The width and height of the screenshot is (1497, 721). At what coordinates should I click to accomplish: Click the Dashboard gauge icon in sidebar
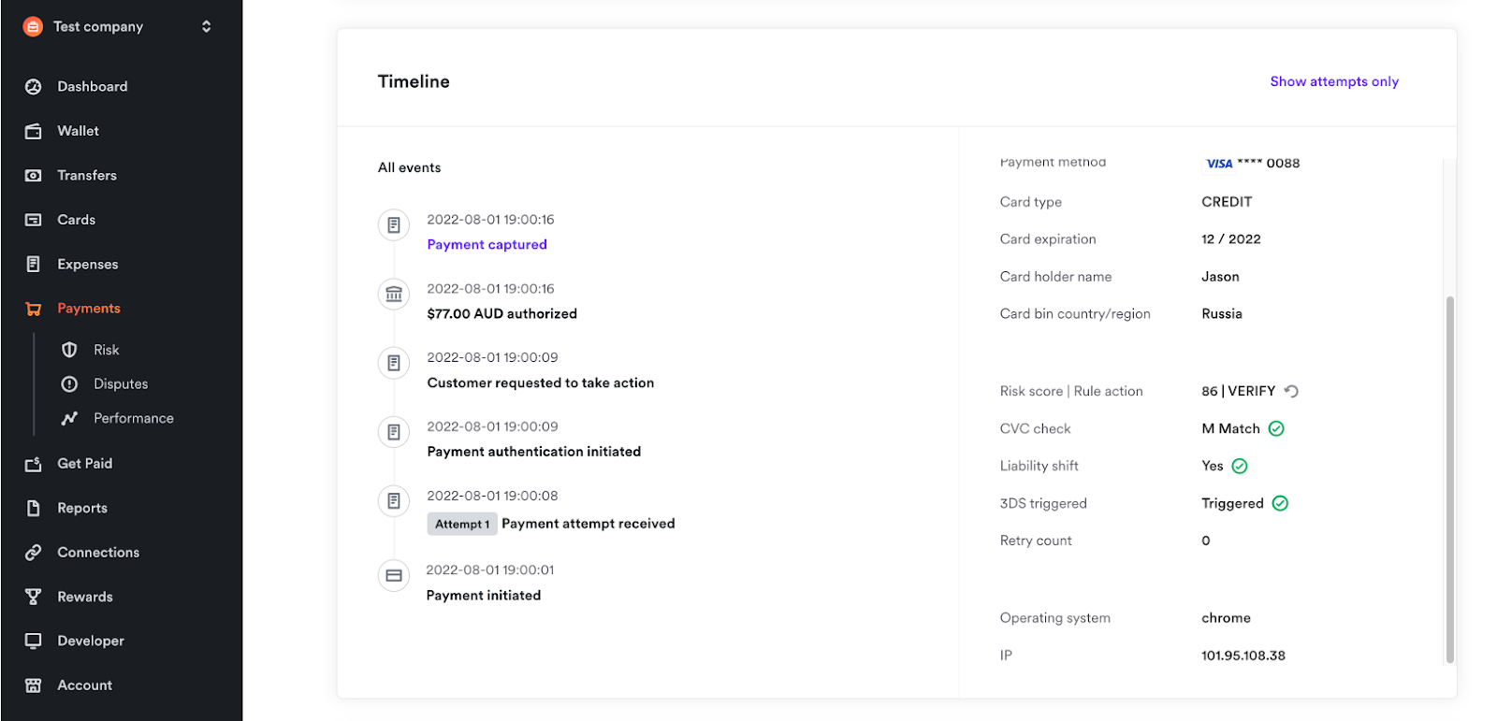pos(34,87)
